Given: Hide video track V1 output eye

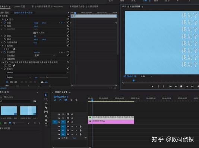Looking at the screenshot, I should coord(72,122).
